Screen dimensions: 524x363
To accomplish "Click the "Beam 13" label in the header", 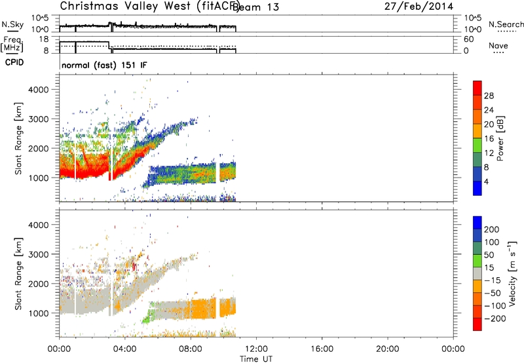I will pos(255,7).
